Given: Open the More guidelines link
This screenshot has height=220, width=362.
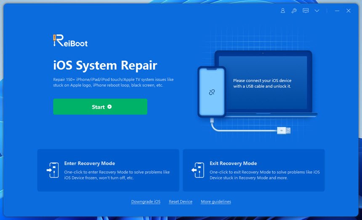Looking at the screenshot, I should (x=216, y=201).
